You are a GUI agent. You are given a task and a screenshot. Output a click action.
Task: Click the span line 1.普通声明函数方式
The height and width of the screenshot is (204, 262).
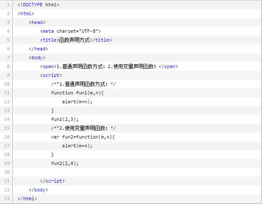109,66
